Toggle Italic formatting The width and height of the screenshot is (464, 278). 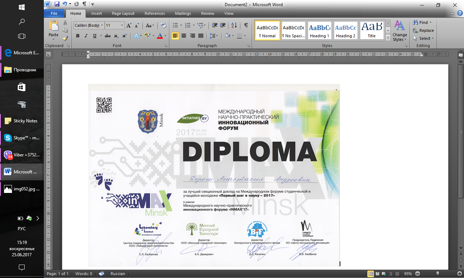pos(86,36)
